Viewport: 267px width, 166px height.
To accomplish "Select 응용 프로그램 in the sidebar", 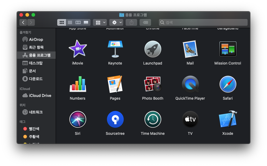I will coord(36,55).
